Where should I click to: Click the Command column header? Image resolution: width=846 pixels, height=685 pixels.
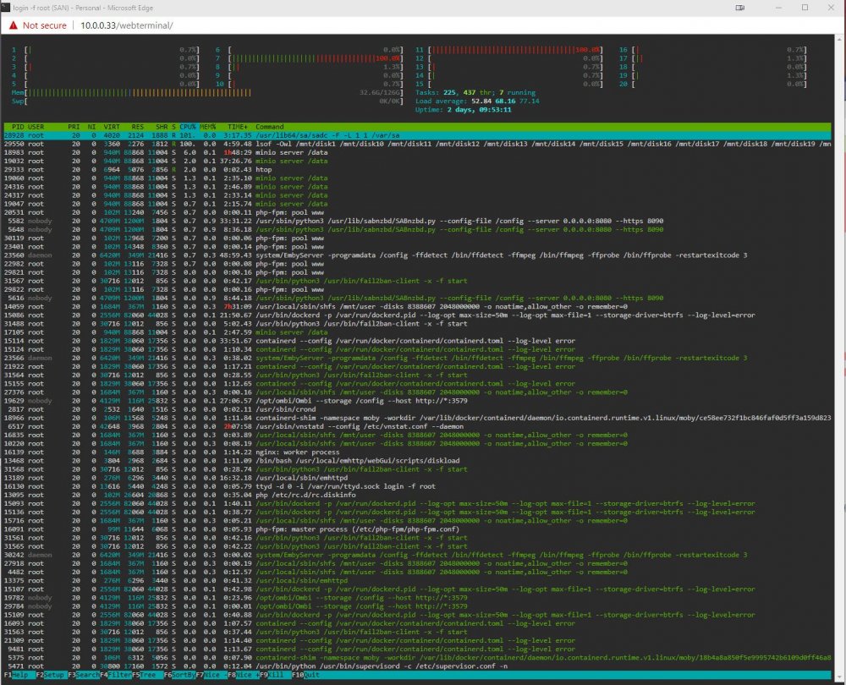pyautogui.click(x=270, y=127)
